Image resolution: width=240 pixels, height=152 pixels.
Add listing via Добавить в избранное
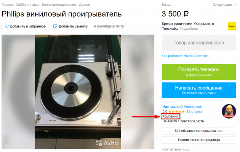click(25, 26)
